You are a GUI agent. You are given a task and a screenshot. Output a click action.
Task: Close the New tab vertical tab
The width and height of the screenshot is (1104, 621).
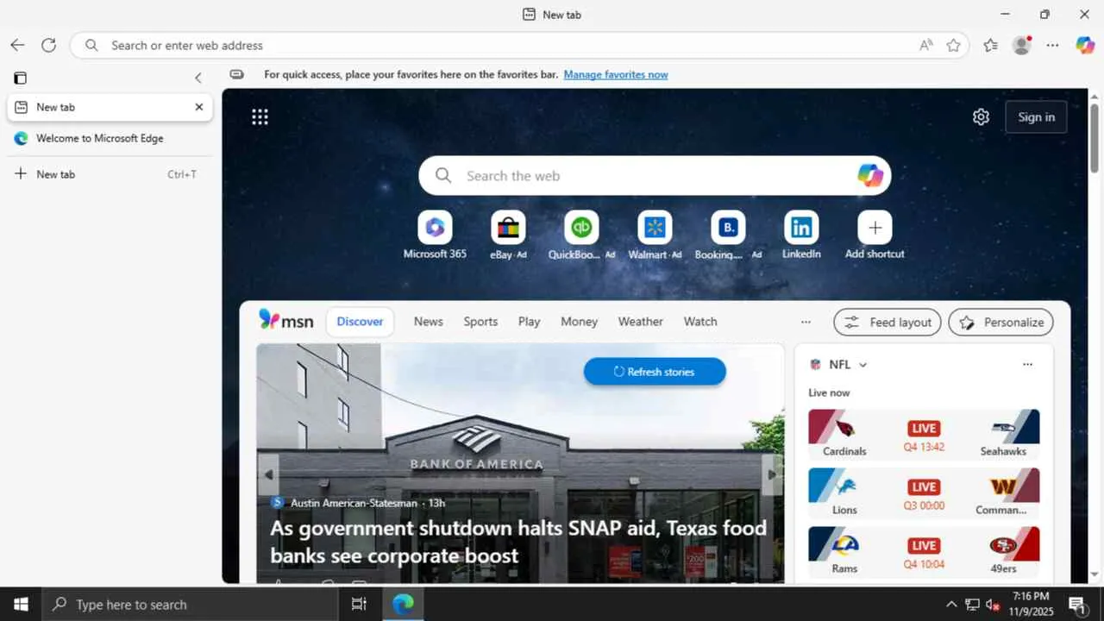point(199,107)
